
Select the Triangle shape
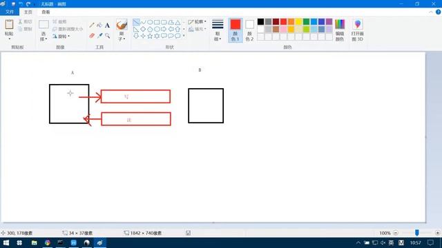coord(177,22)
